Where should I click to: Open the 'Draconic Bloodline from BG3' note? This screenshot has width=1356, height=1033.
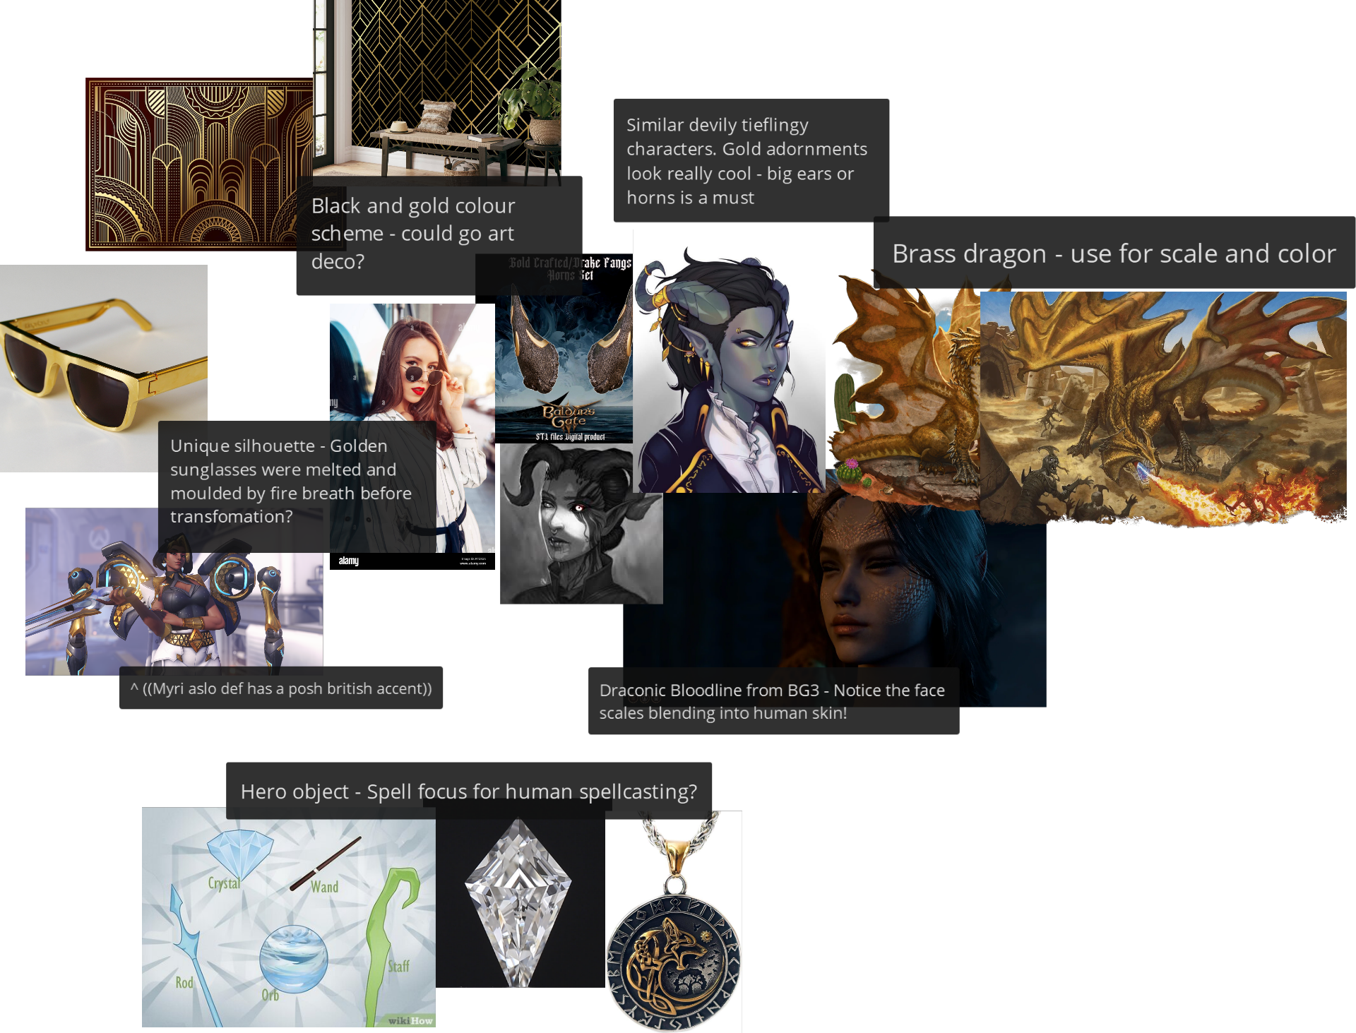(x=773, y=701)
